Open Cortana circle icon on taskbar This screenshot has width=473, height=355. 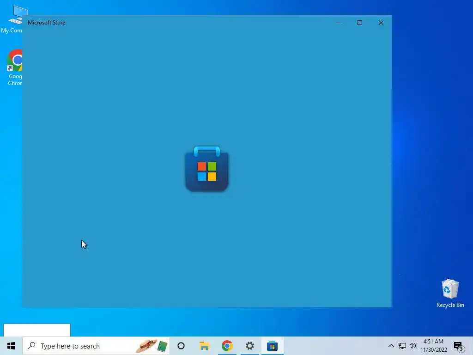point(181,346)
